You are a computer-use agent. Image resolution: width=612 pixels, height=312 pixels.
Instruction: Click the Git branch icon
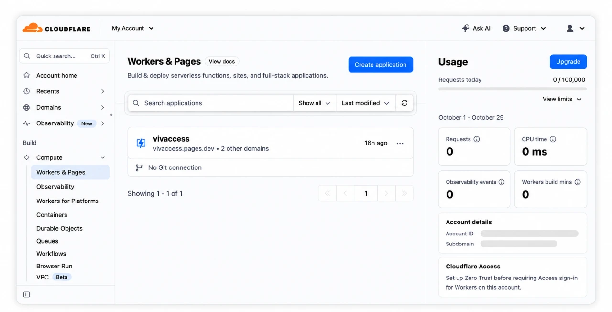(x=139, y=167)
